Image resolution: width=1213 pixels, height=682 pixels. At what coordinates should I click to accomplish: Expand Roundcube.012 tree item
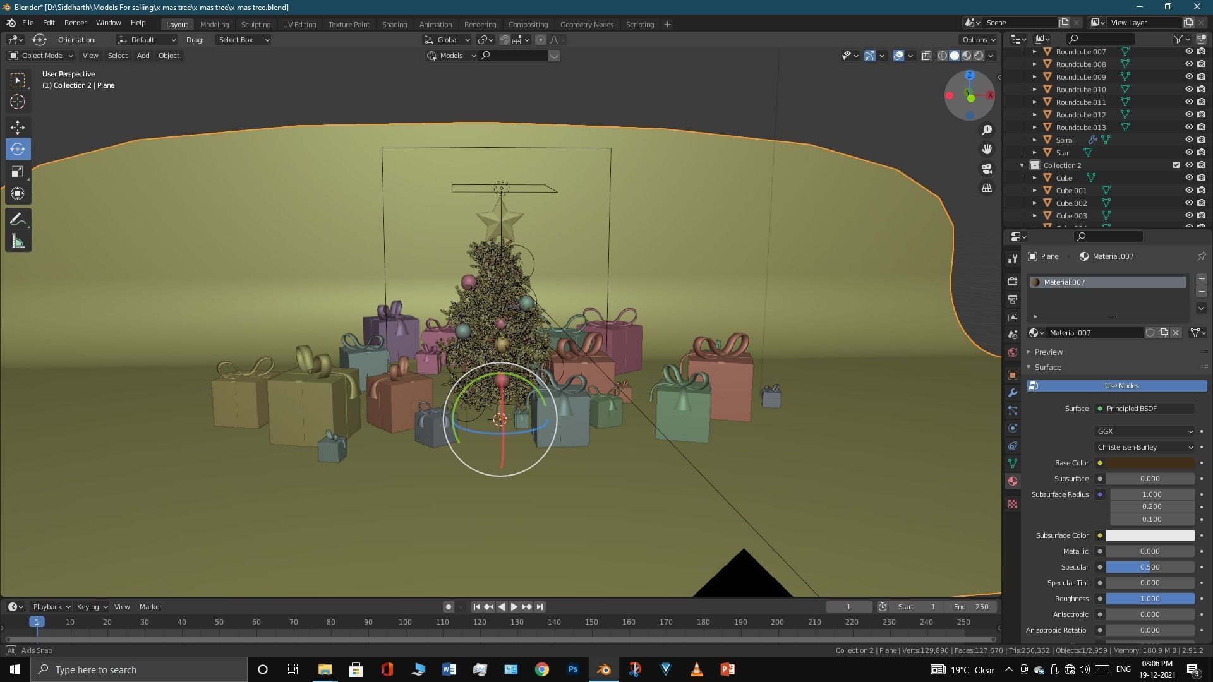pos(1034,115)
